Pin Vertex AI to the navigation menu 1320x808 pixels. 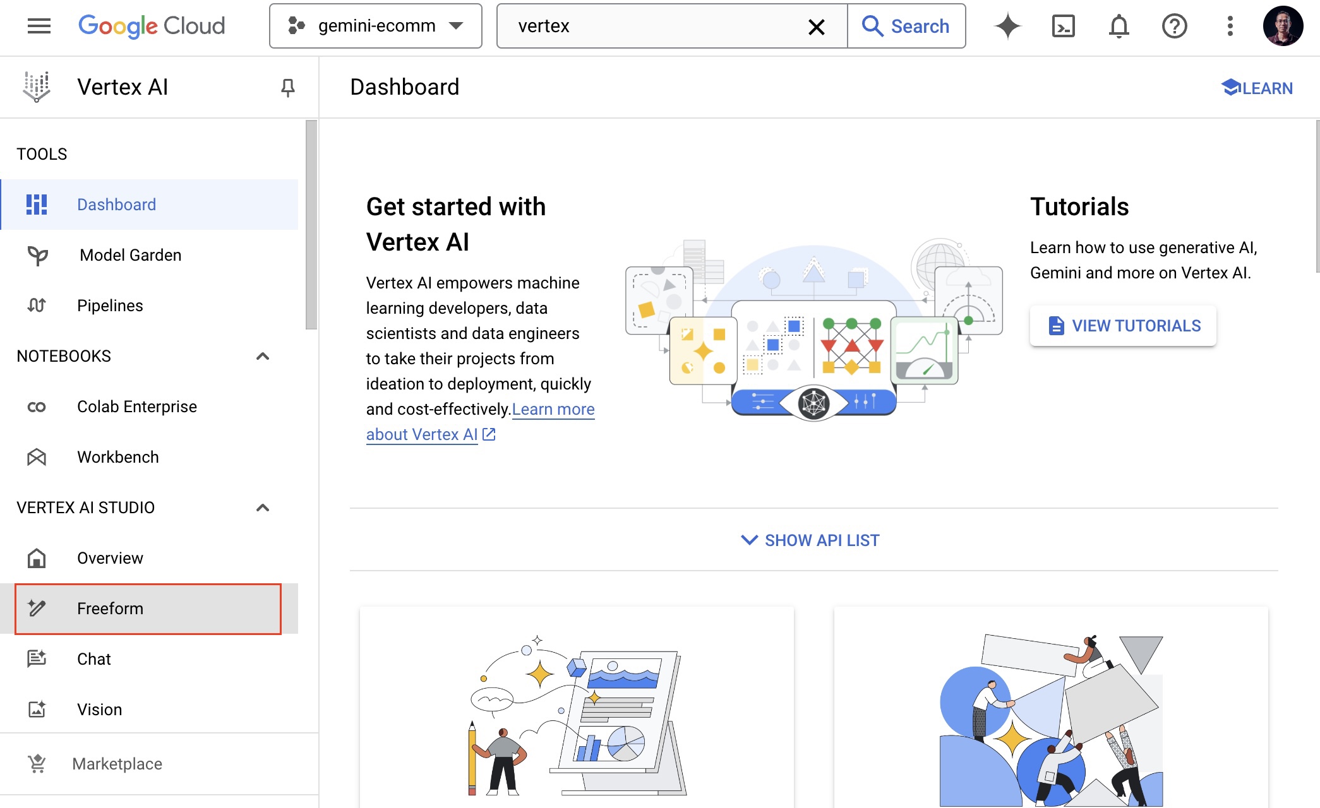pyautogui.click(x=287, y=87)
